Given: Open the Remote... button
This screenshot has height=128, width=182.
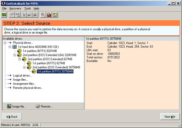Looking at the screenshot, I should point(44,106).
